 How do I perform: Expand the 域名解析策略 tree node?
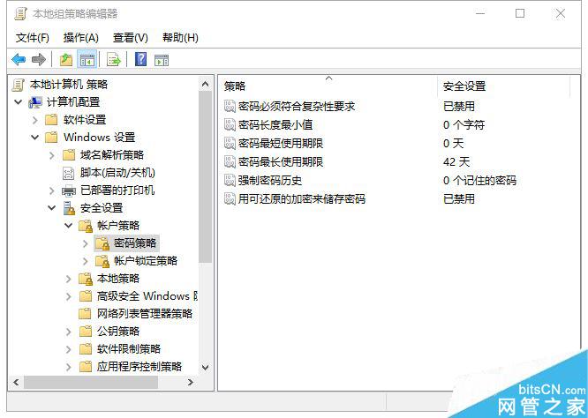(52, 155)
